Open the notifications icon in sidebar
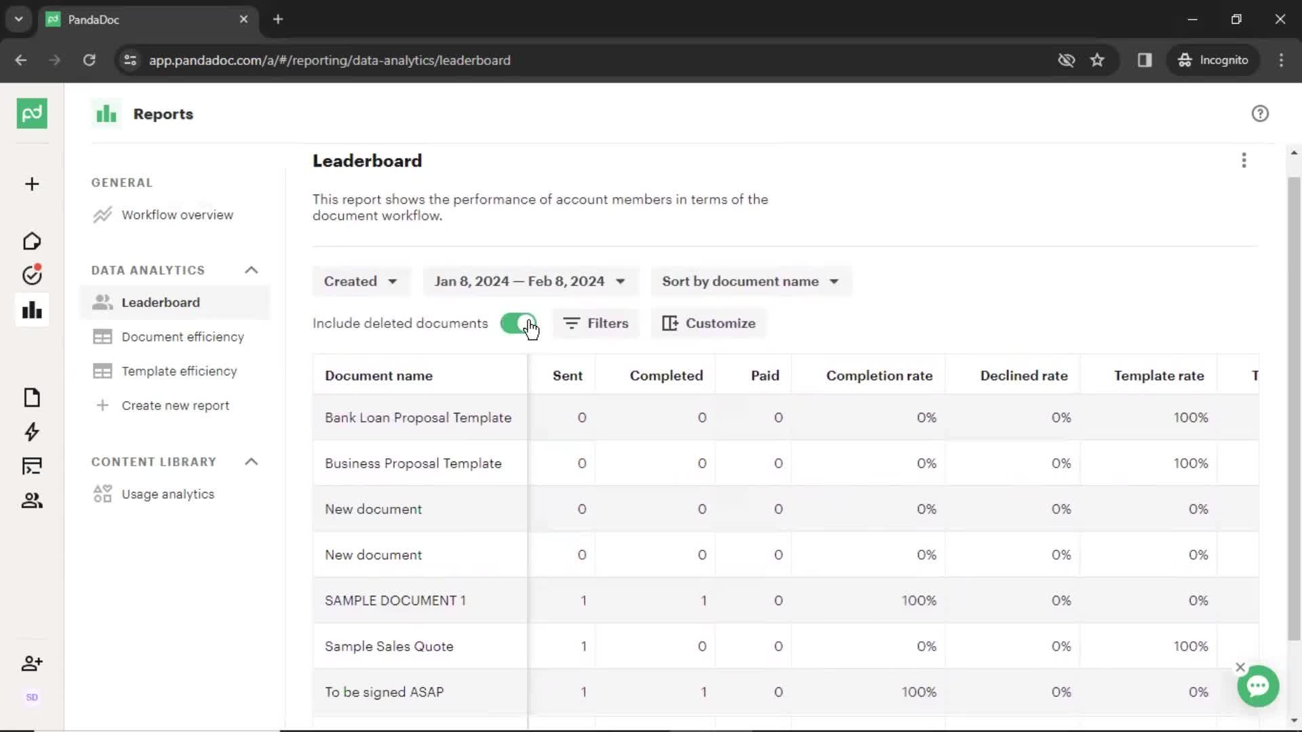The height and width of the screenshot is (732, 1302). (x=32, y=275)
